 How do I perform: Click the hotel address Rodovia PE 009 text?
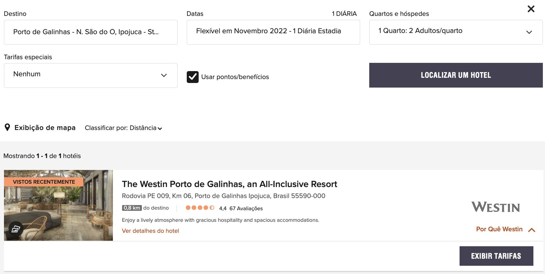tap(223, 196)
